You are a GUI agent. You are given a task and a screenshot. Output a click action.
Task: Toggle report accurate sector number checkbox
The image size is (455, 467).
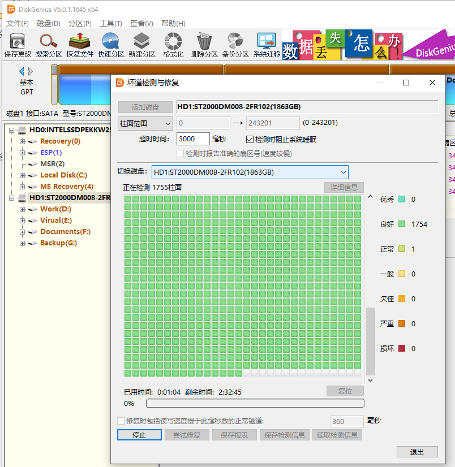(x=180, y=154)
